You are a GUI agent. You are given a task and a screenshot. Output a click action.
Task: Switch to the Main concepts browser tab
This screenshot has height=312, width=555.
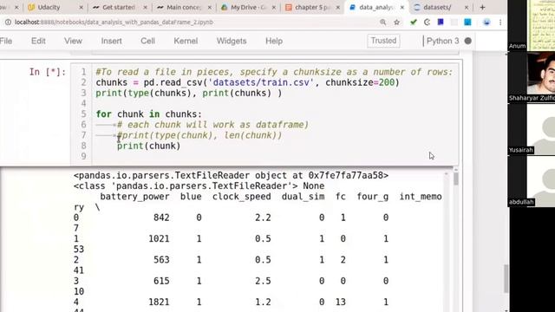click(x=184, y=7)
